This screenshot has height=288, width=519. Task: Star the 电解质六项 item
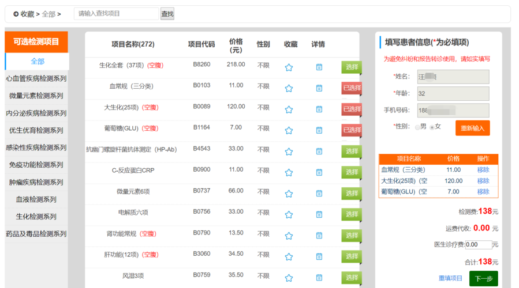point(289,215)
